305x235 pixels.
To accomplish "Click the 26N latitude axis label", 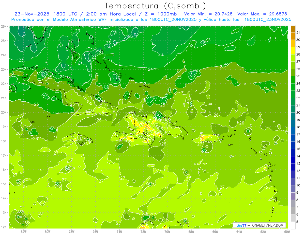I will [x=4, y=26].
